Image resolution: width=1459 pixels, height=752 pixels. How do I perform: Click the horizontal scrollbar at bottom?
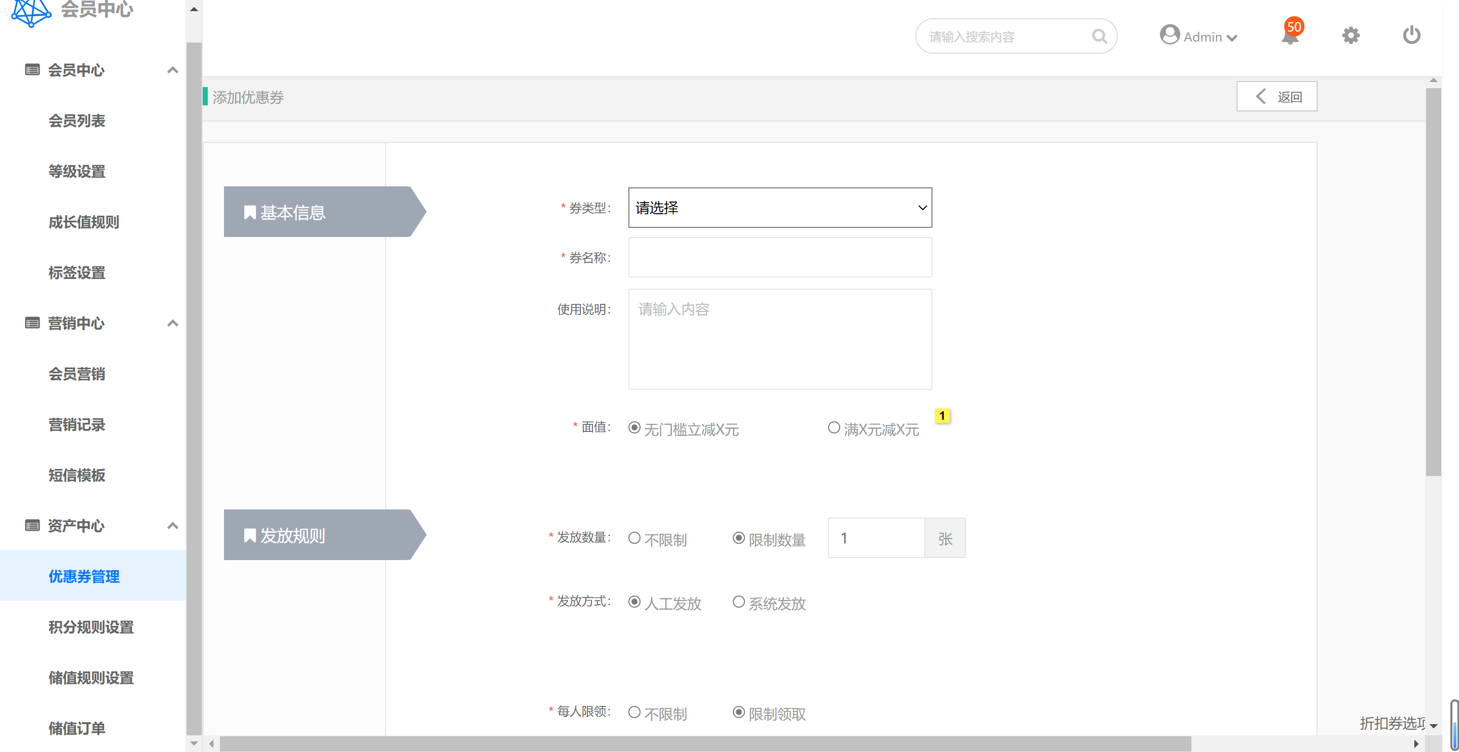coord(705,743)
